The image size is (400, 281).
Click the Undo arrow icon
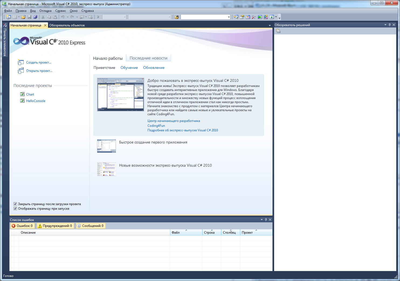[x=63, y=17]
